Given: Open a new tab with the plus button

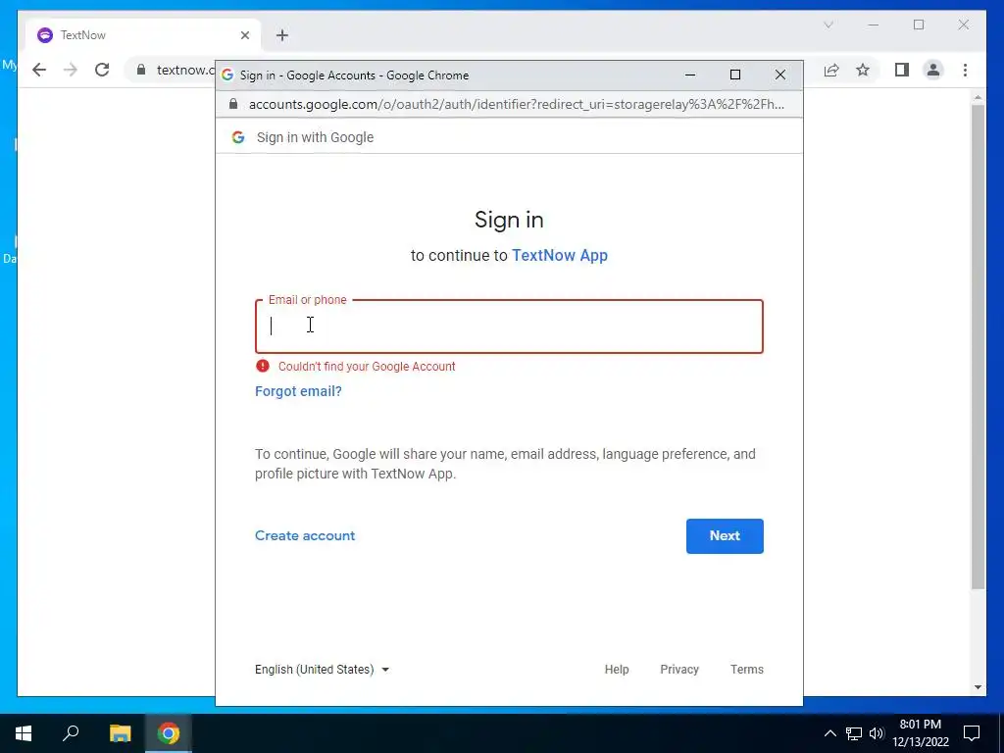Looking at the screenshot, I should pyautogui.click(x=282, y=35).
